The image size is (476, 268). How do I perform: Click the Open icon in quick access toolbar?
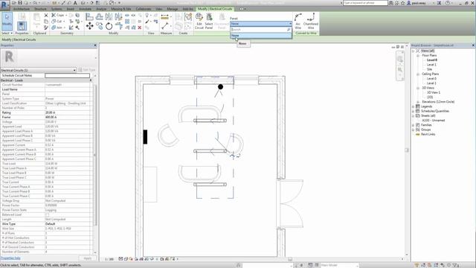tap(14, 3)
